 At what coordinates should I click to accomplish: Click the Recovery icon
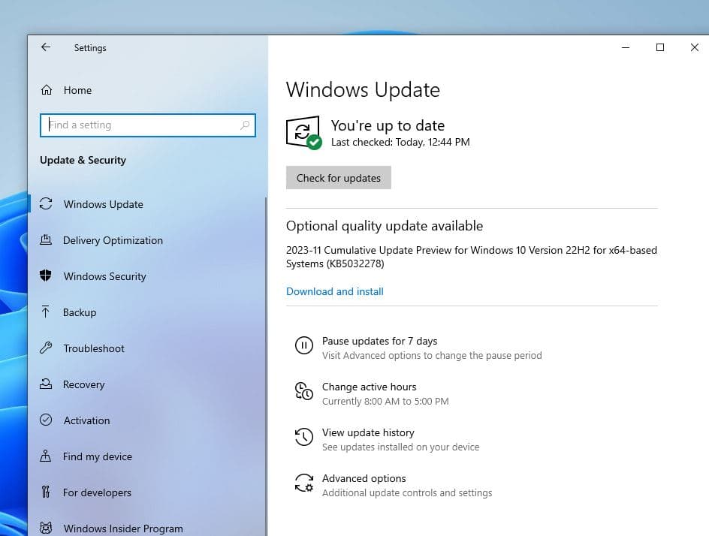(46, 384)
